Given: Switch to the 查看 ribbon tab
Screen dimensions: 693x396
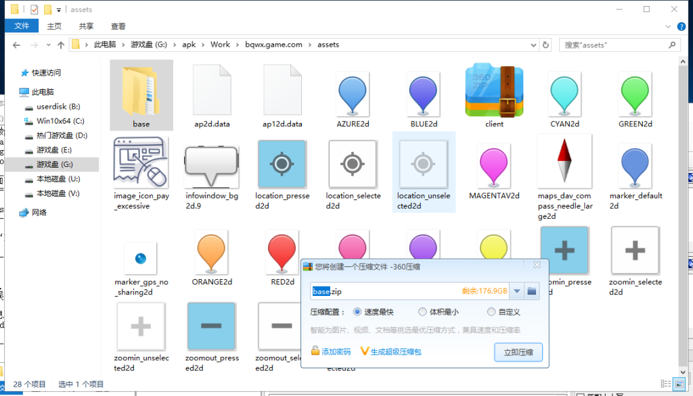Looking at the screenshot, I should [x=117, y=25].
